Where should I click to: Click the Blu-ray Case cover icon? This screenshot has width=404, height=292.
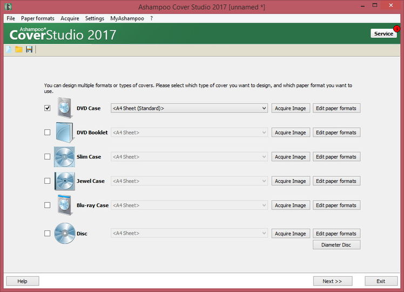tap(64, 205)
